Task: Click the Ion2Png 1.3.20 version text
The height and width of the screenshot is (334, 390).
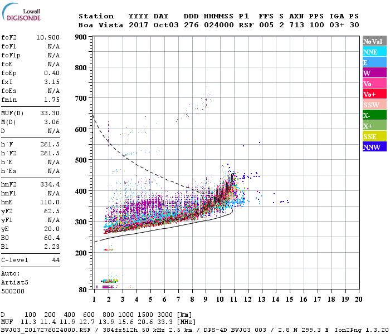Action: 362,330
